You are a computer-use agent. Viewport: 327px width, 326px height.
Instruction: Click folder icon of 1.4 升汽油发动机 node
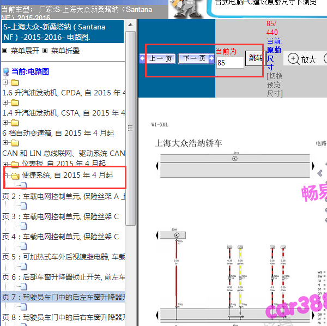click(x=15, y=102)
